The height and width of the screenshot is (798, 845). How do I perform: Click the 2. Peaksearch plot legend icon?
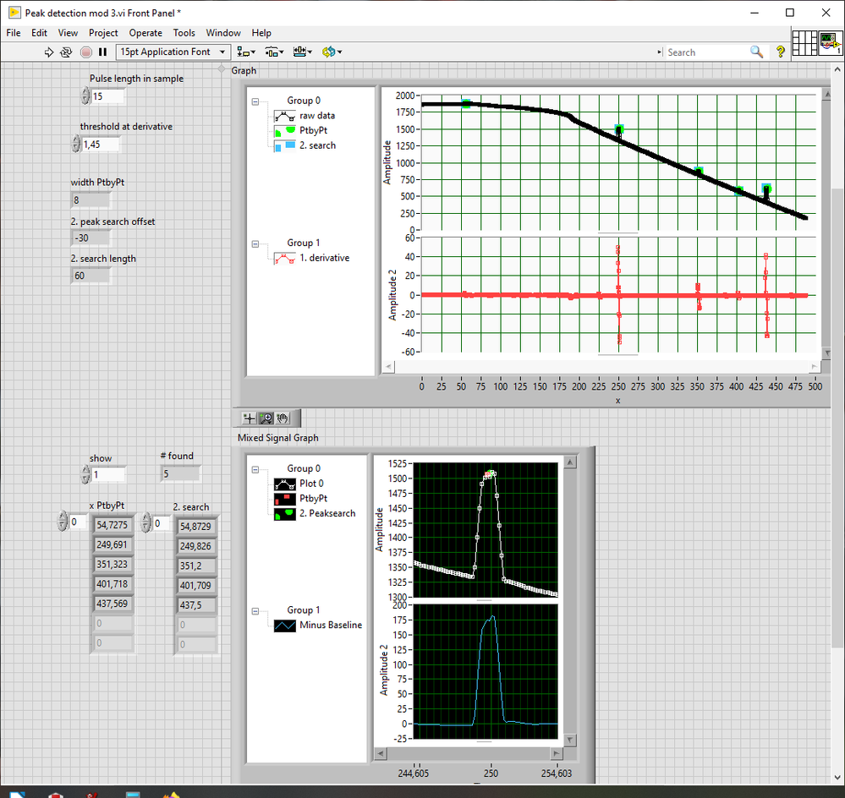pyautogui.click(x=284, y=514)
